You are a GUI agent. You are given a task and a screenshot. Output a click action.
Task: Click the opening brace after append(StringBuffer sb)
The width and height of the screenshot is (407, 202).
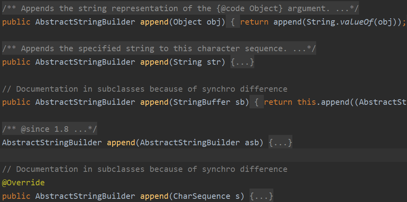pos(257,102)
